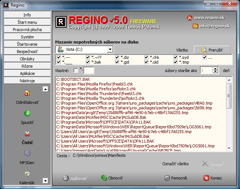The height and width of the screenshot is (189, 240).
Task: Click the Vista (C:) drive icon
Action: (61, 49)
